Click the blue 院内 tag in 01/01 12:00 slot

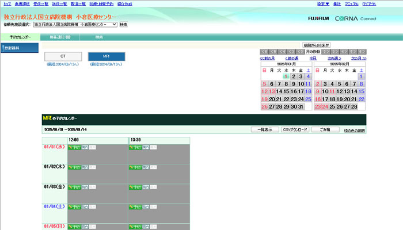pos(85,147)
